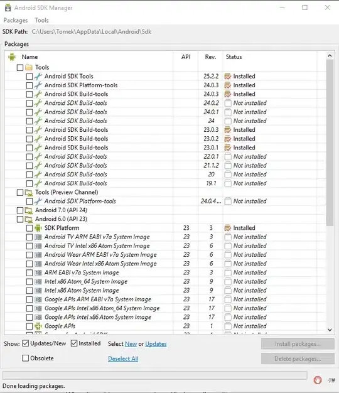Click not installed status icon for Build-tools 24.0.2
Screen dimensions: 339x393
[x=228, y=103]
